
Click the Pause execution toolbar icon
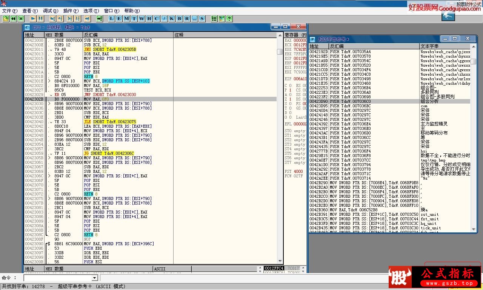pyautogui.click(x=40, y=18)
